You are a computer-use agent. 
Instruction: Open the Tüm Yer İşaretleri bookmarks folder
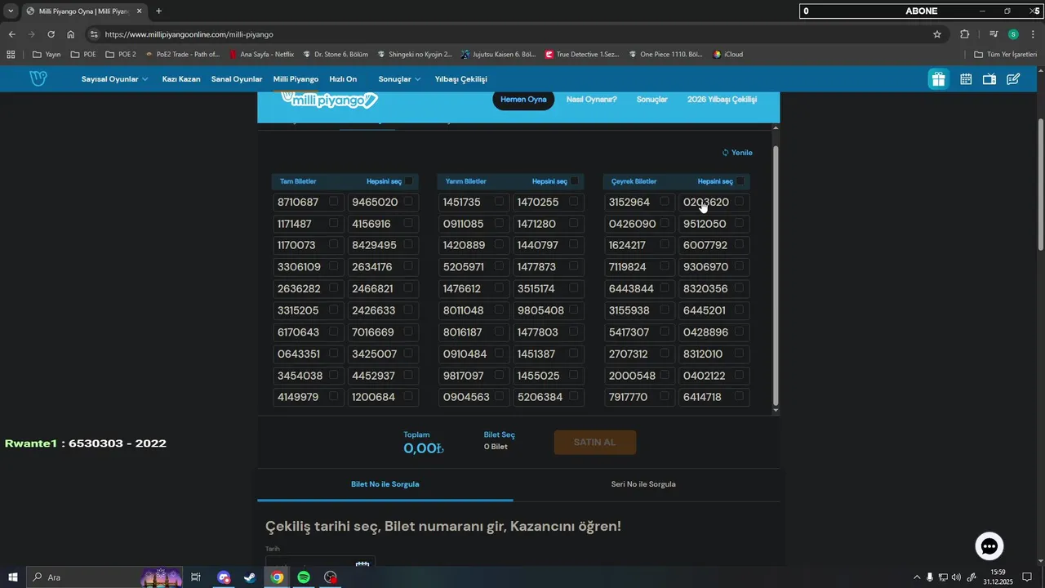(x=1006, y=55)
